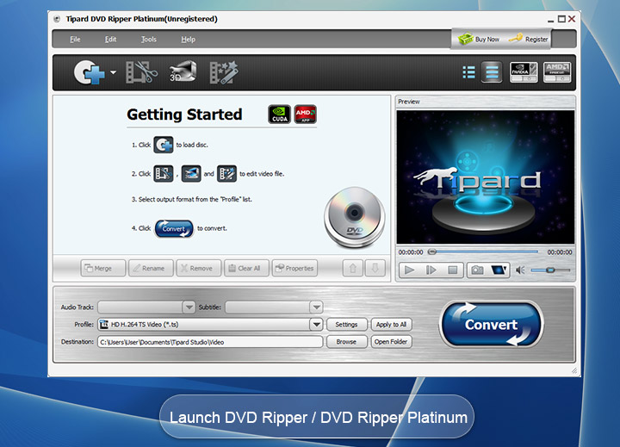Expand the Load Disc dropdown arrow

[x=113, y=73]
